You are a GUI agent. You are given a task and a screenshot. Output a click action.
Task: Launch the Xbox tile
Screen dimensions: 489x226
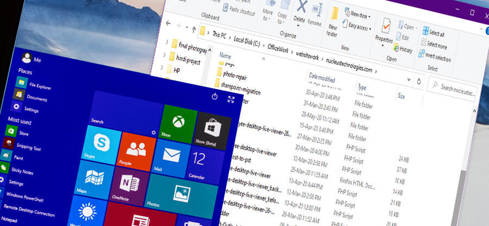pos(178,123)
